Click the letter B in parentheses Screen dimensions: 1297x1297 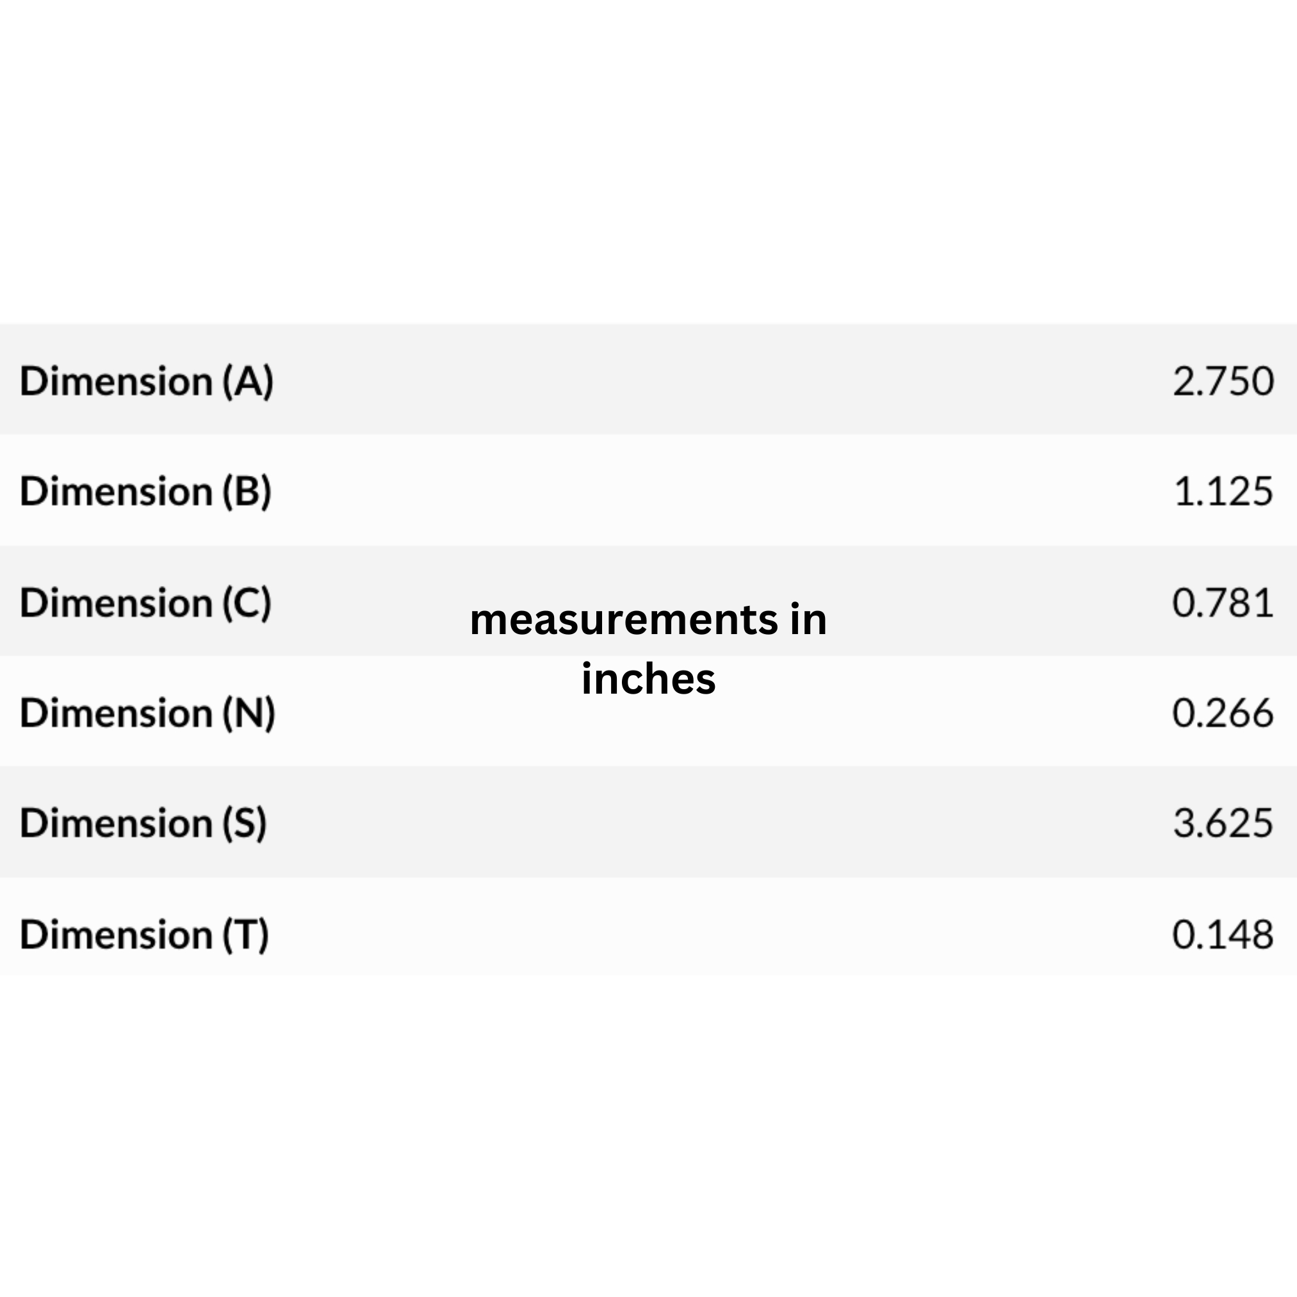[247, 491]
